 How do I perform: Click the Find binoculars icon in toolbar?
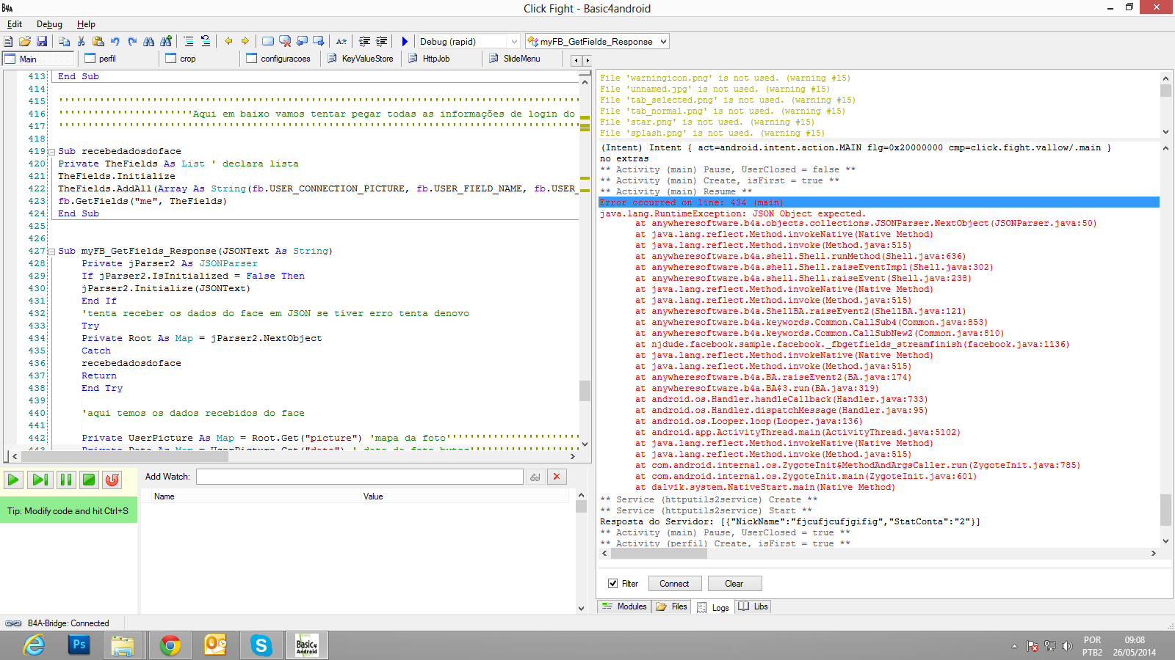tap(149, 42)
